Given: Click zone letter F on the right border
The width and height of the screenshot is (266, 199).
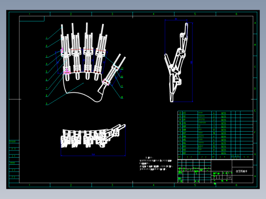Looking at the screenshot, I should click(x=255, y=132).
